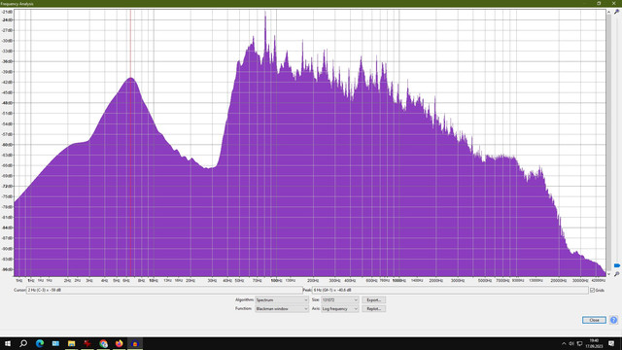Click the zoom-in magnifier above the pan slider

(x=616, y=12)
